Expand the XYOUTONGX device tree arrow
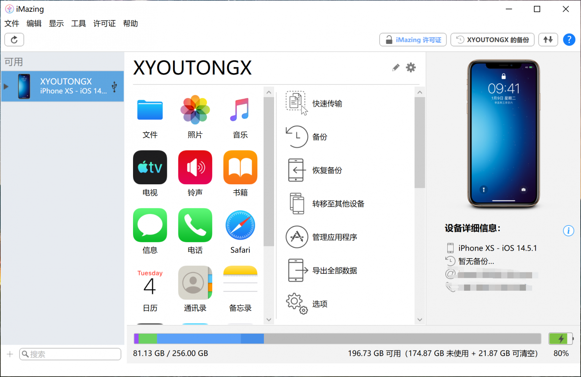Image resolution: width=581 pixels, height=377 pixels. coord(6,87)
